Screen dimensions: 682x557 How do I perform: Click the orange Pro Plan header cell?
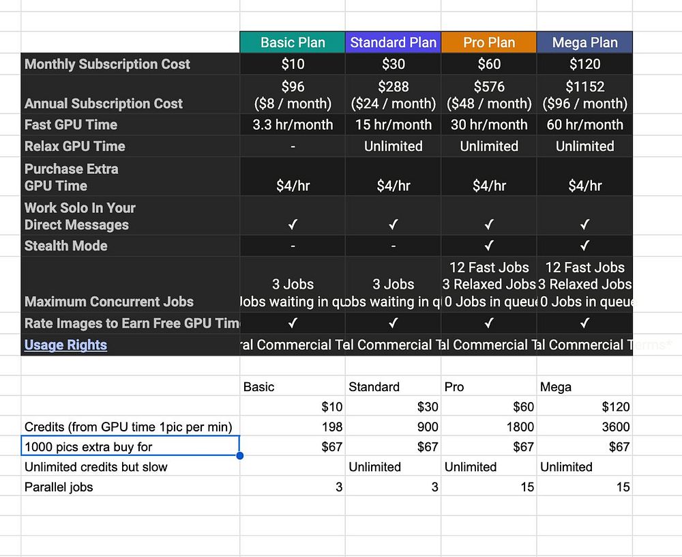489,42
